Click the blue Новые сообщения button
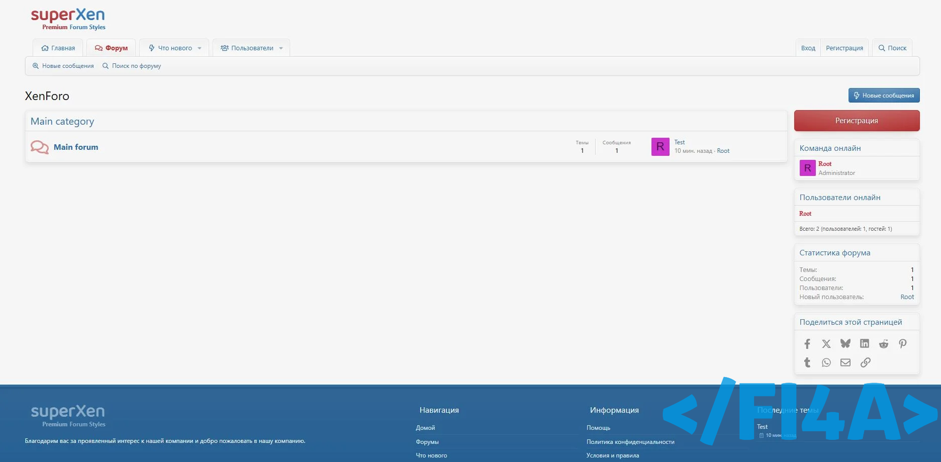The width and height of the screenshot is (941, 462). click(x=884, y=96)
